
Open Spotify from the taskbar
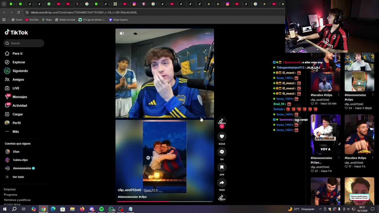coord(101,209)
